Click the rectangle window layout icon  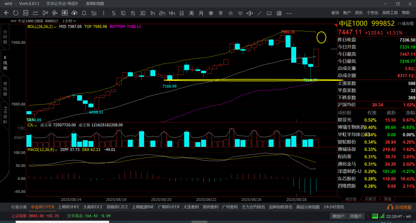[x=269, y=13]
